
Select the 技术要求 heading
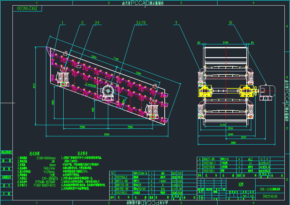click(x=82, y=153)
